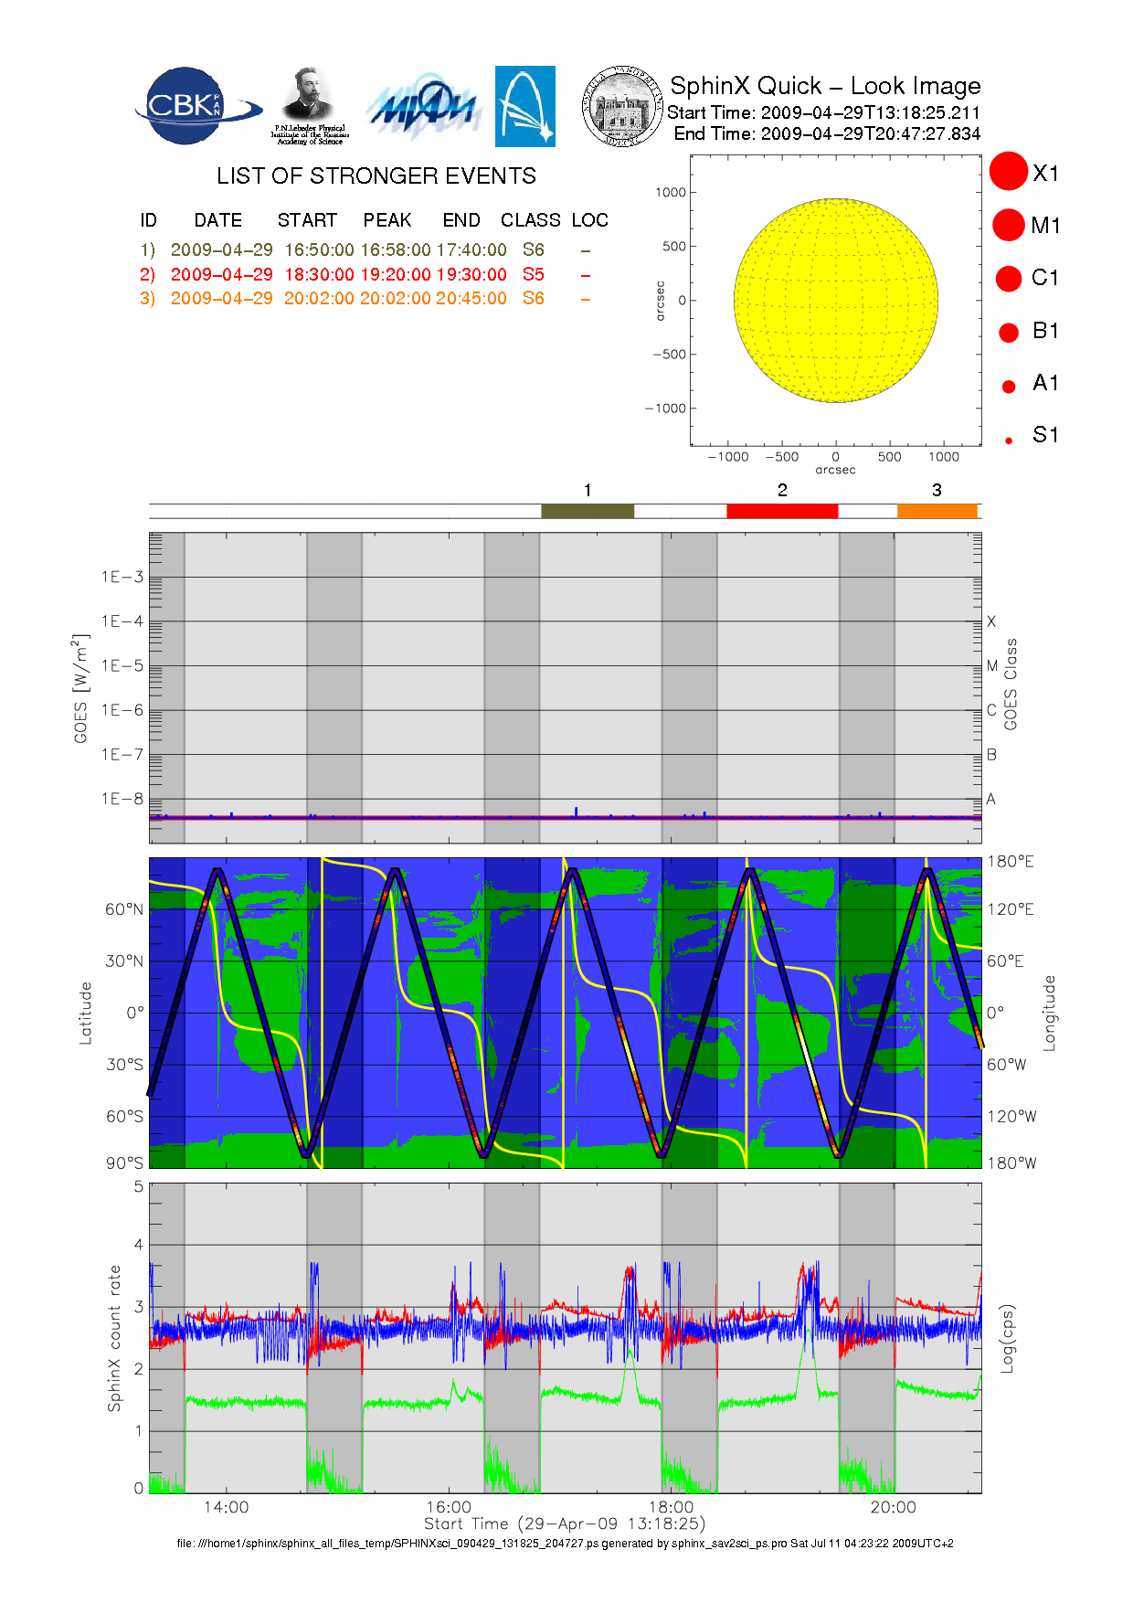Click the SphinX Quick-Look Image title
Screen dimensions: 1133x1603
(825, 86)
